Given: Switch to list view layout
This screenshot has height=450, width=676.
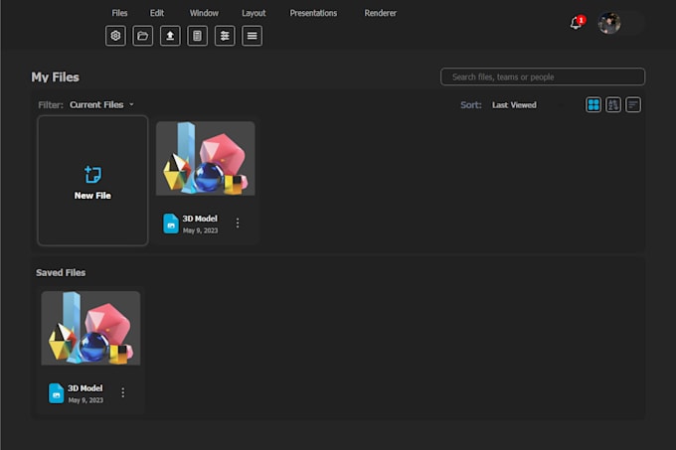Looking at the screenshot, I should click(x=633, y=104).
